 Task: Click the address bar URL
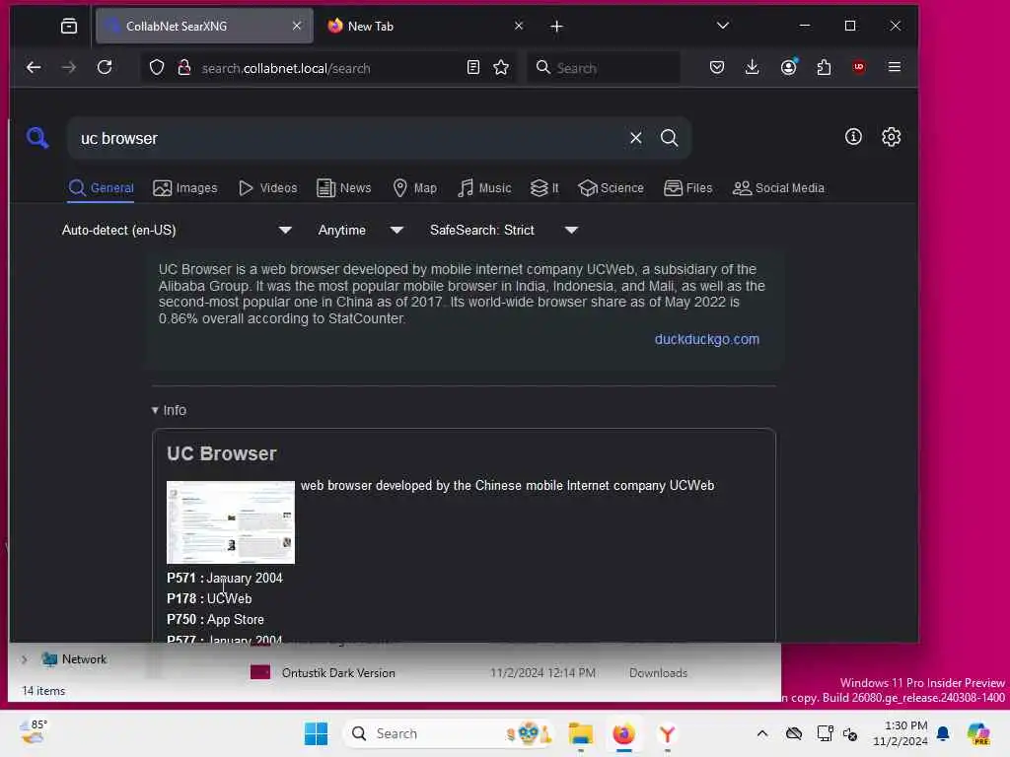tap(286, 68)
